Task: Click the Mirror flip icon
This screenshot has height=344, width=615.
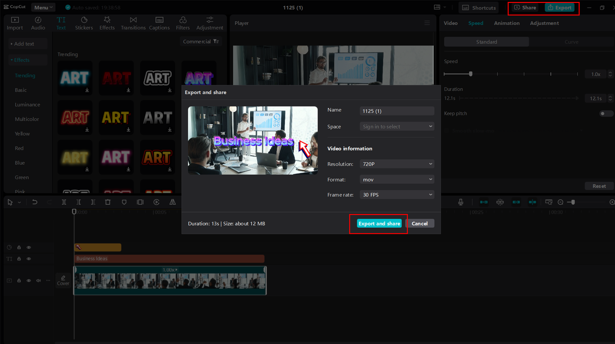Action: coord(172,202)
